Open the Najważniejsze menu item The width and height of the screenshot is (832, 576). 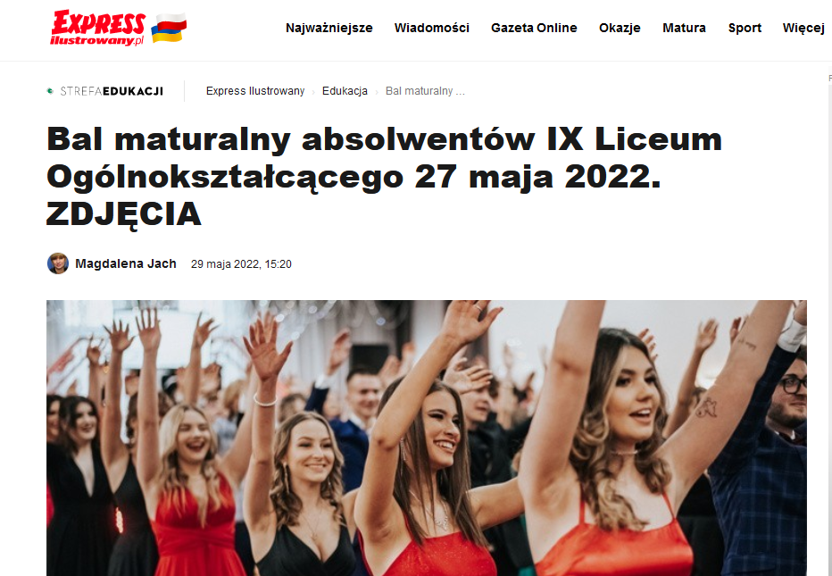(x=329, y=28)
